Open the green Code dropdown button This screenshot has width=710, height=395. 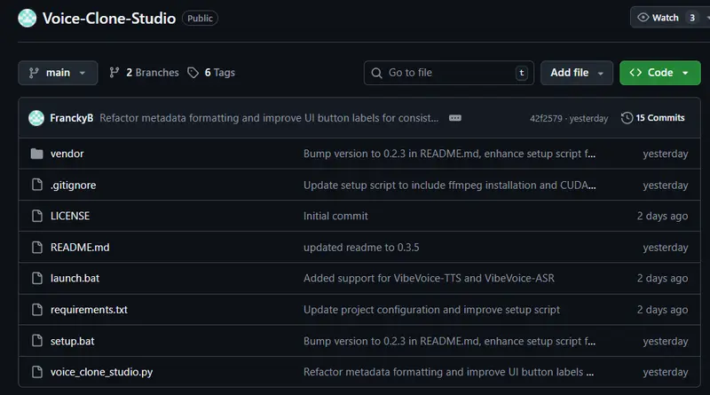coord(659,73)
